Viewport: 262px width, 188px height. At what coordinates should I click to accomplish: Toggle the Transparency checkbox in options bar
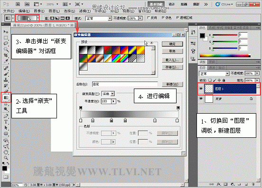pos(178,18)
